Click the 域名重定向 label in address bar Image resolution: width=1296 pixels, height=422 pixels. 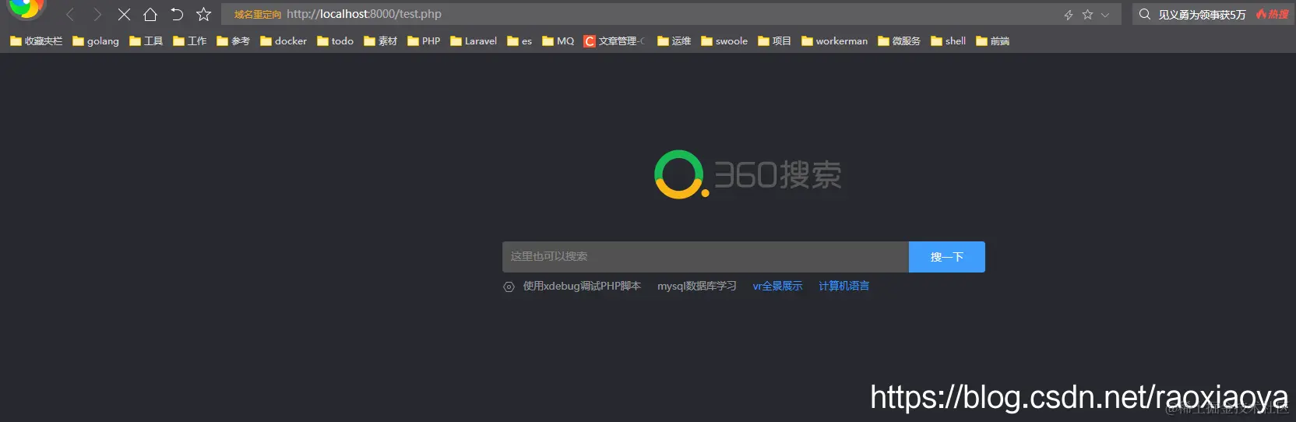pyautogui.click(x=258, y=15)
